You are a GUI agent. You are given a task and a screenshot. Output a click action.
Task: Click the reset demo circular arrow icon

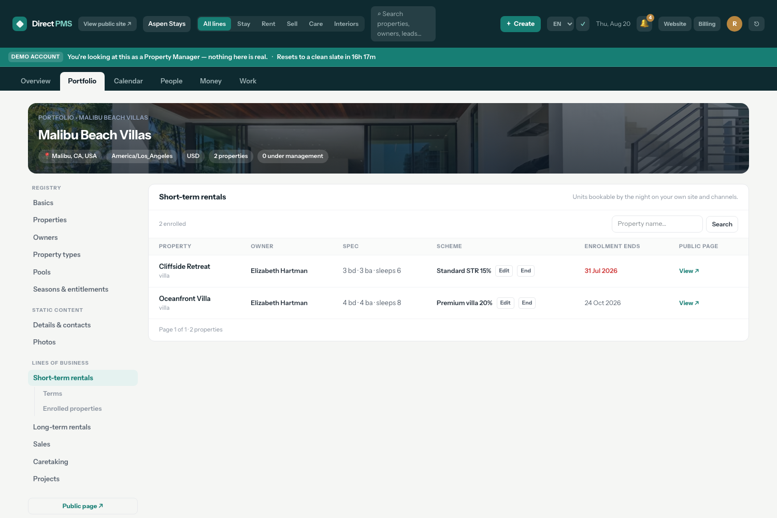(756, 24)
